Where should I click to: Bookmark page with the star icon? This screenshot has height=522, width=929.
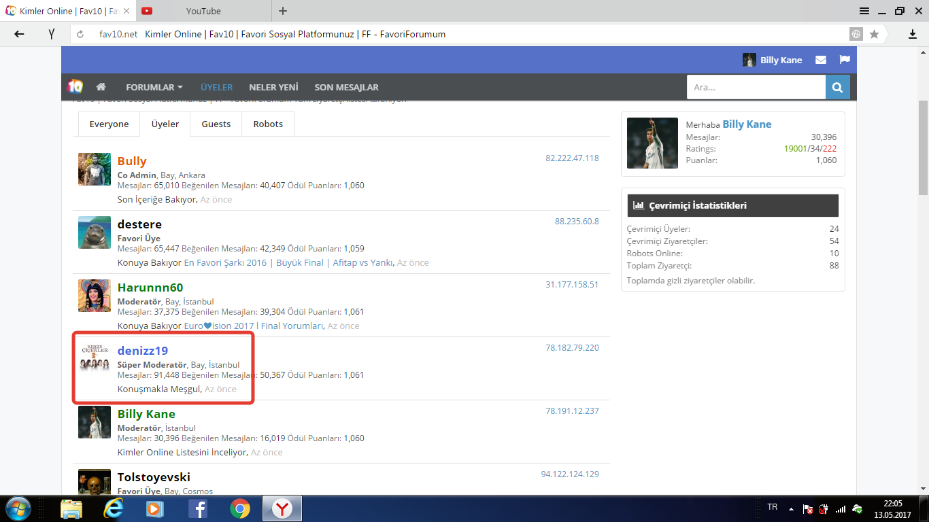pyautogui.click(x=874, y=34)
